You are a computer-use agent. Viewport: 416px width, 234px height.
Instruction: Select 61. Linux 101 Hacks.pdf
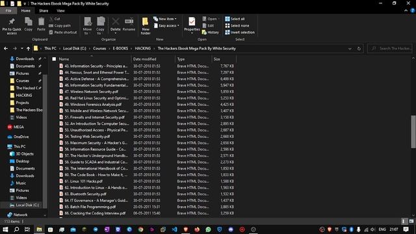point(84,181)
